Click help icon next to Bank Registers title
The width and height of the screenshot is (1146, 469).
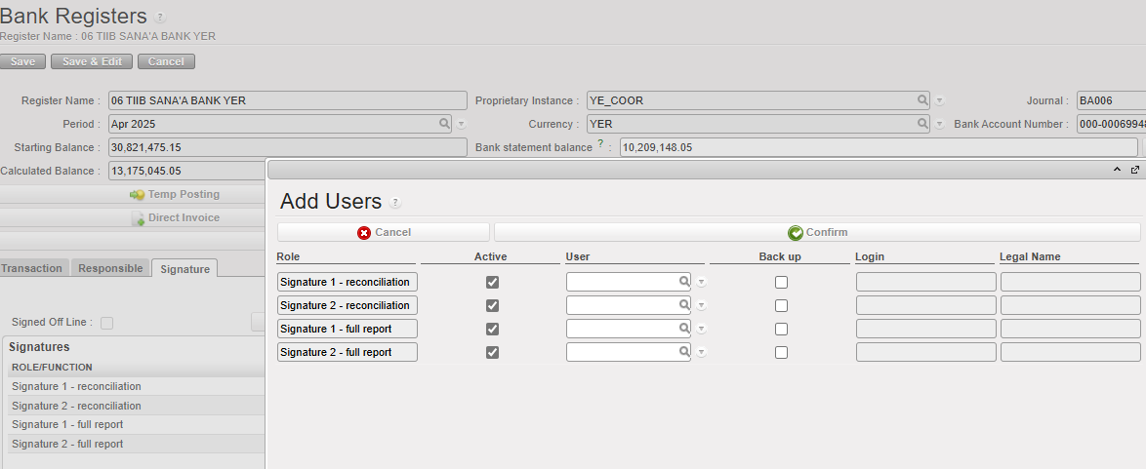tap(160, 18)
